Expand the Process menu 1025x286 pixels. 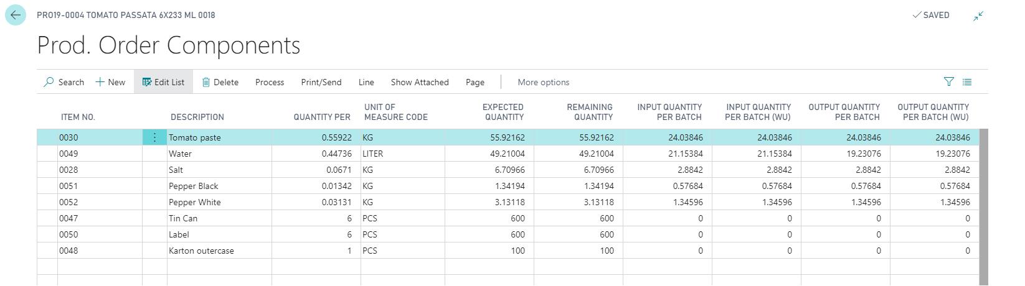coord(270,82)
